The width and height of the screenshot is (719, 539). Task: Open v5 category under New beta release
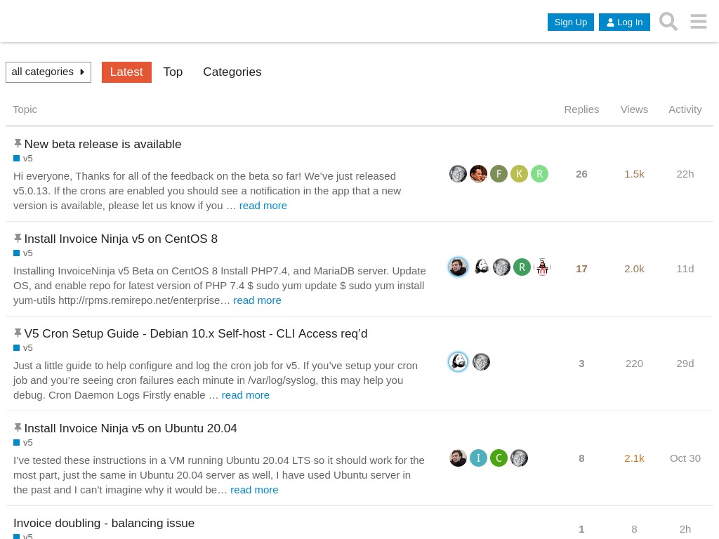pyautogui.click(x=28, y=158)
